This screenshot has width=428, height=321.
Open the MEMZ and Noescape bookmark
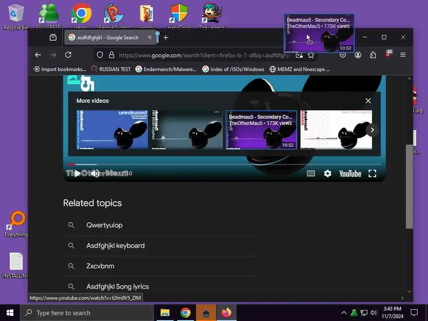pyautogui.click(x=299, y=69)
